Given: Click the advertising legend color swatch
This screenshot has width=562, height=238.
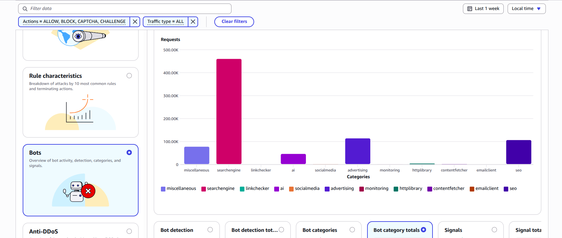Looking at the screenshot, I should [x=327, y=189].
